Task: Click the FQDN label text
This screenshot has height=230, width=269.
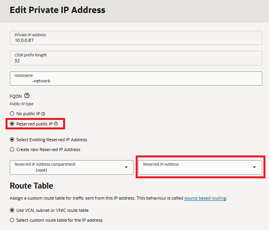Action: 15,96
